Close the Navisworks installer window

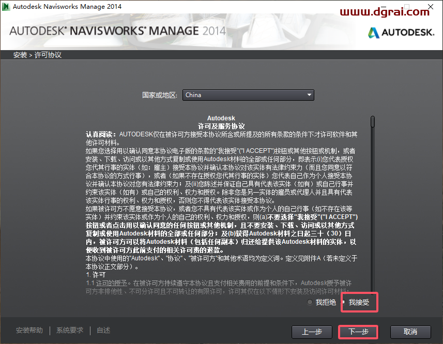click(x=431, y=7)
